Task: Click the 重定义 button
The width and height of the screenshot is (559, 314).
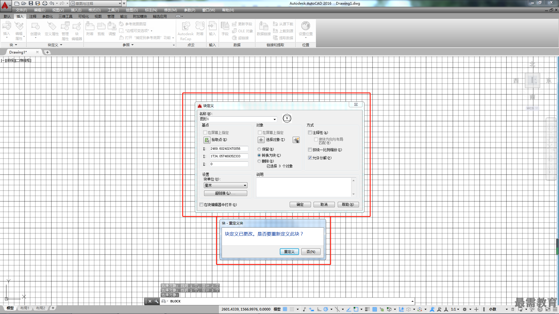Action: pyautogui.click(x=289, y=252)
